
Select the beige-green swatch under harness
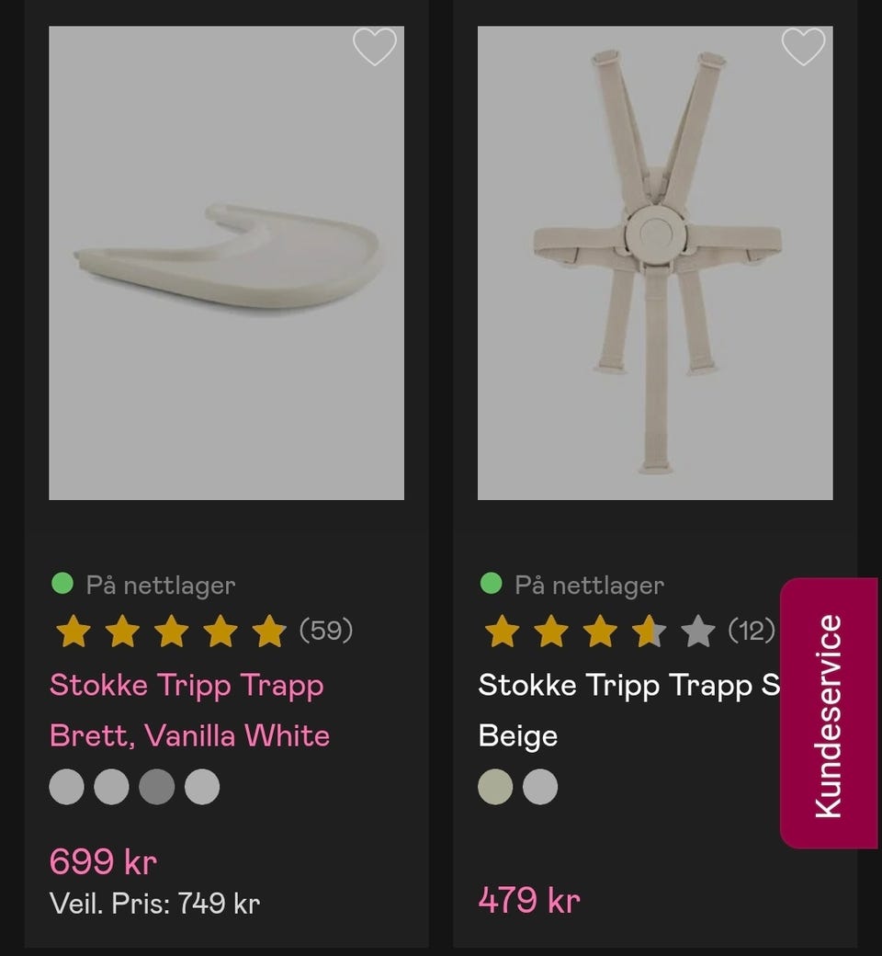(x=495, y=787)
